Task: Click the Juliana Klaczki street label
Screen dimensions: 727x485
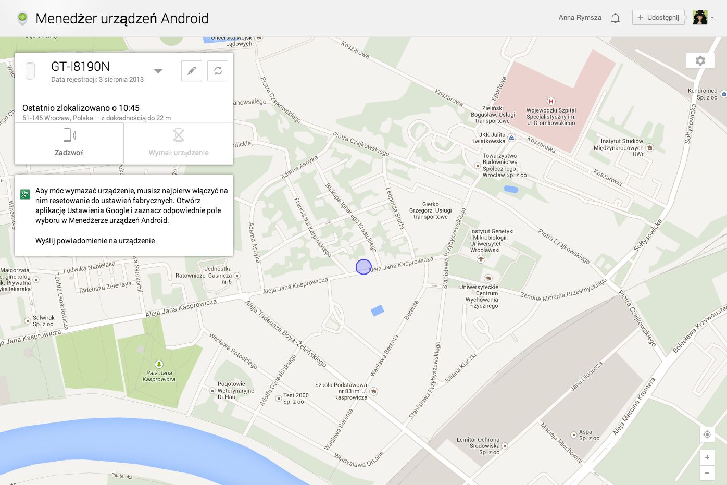Action: (x=460, y=368)
